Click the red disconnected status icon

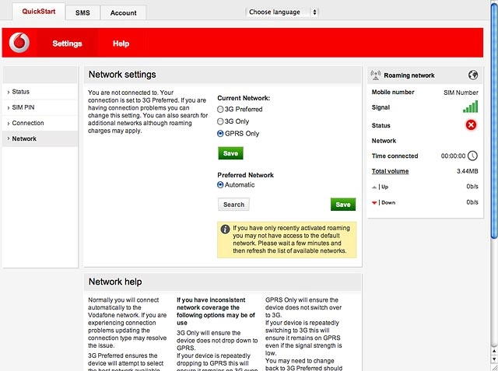471,125
